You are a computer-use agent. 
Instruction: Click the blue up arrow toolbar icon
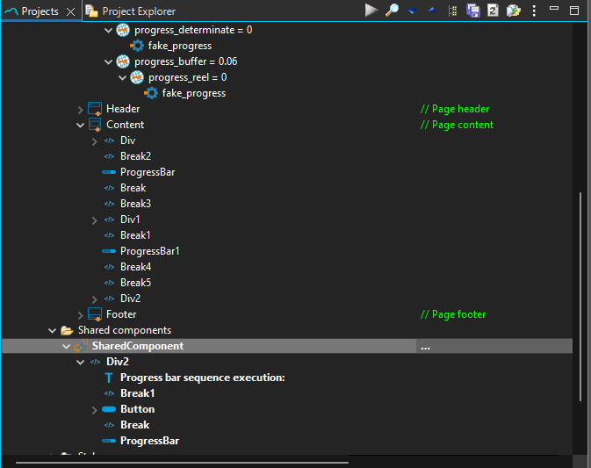click(x=431, y=11)
